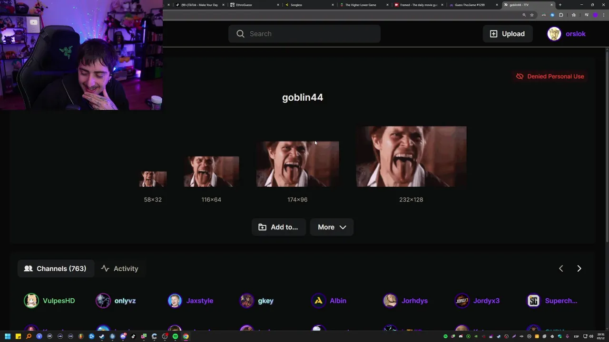609x342 pixels.
Task: Open Superch... channel
Action: [x=552, y=301]
